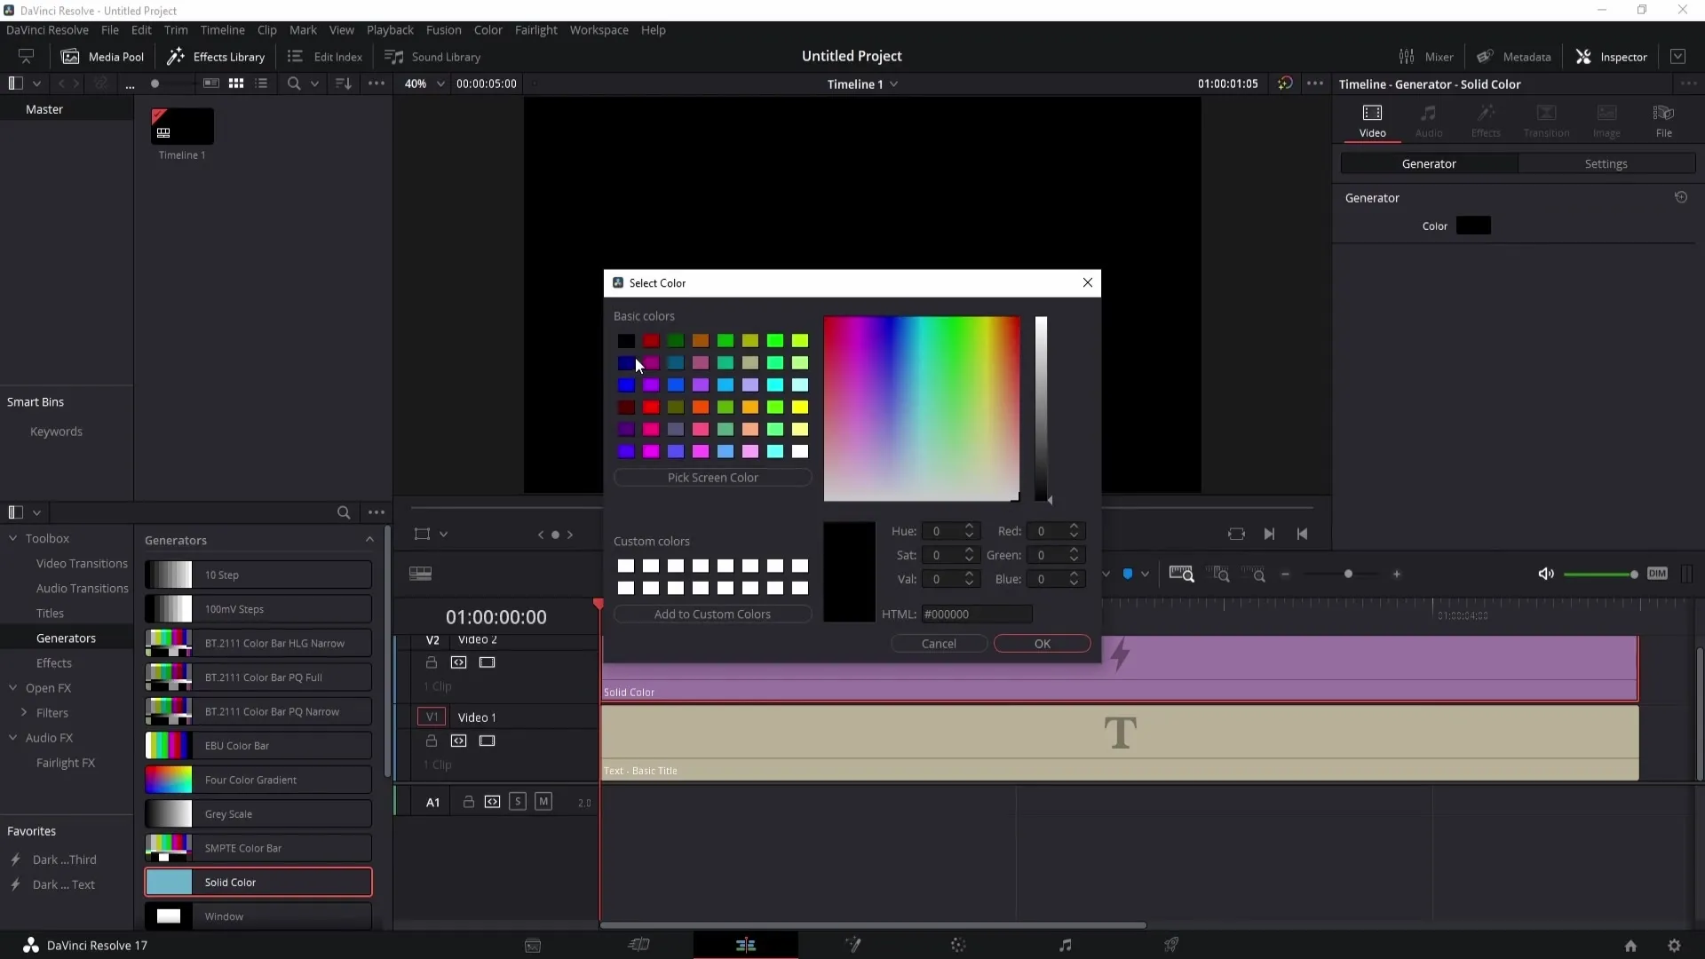Increase the Hue value stepper
Viewport: 1705px width, 959px height.
[x=970, y=527]
